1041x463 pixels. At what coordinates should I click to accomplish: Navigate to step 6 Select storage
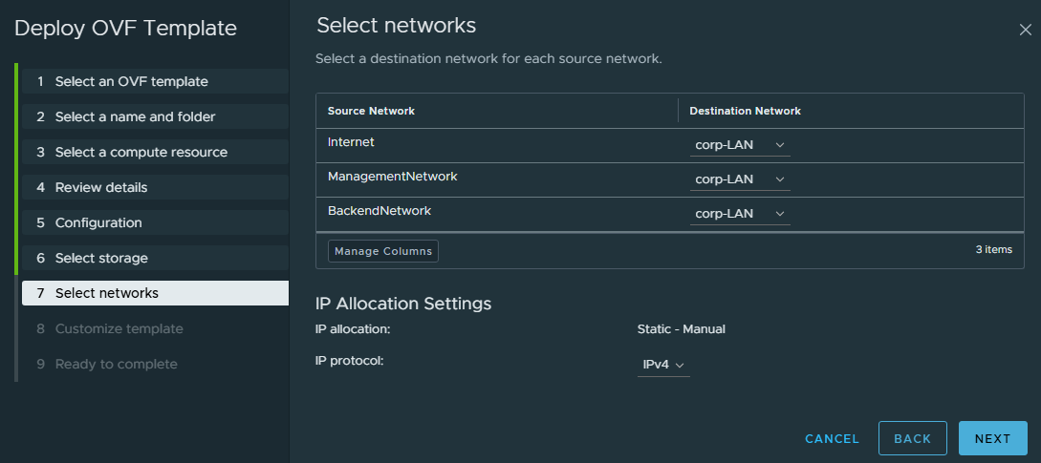(100, 259)
